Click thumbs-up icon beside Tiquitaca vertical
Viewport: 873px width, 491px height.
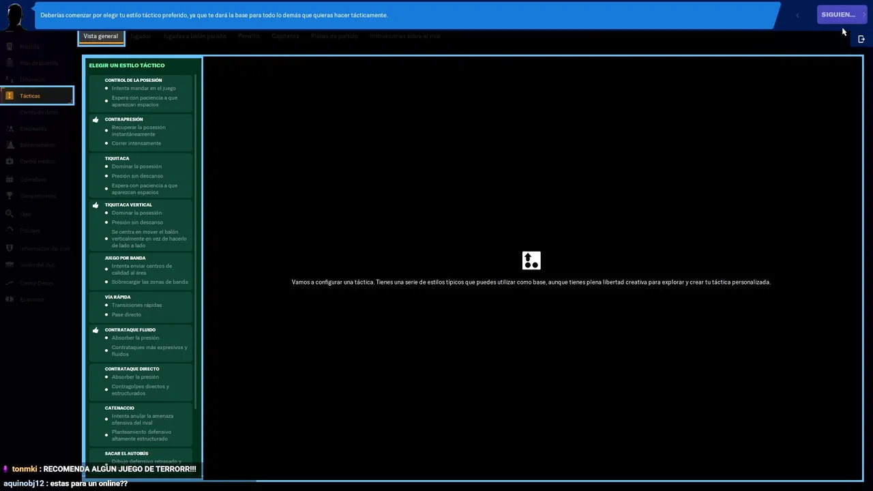click(x=95, y=205)
